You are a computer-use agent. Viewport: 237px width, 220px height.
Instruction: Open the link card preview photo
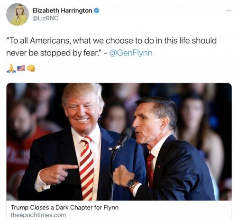119,142
